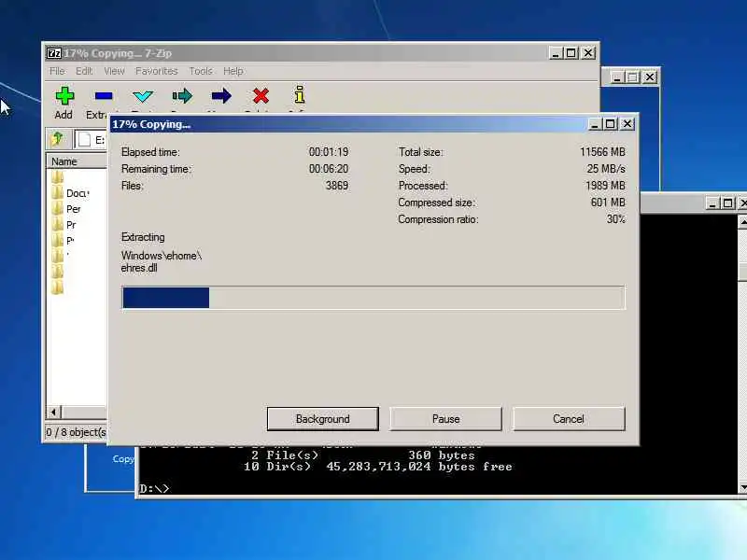The height and width of the screenshot is (560, 747).
Task: Click the 0 / 8 object(s) status text
Action: tap(76, 432)
